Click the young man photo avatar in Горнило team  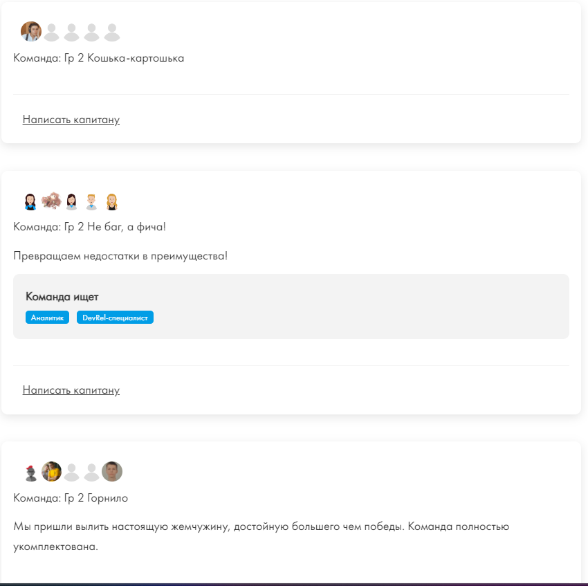click(112, 472)
